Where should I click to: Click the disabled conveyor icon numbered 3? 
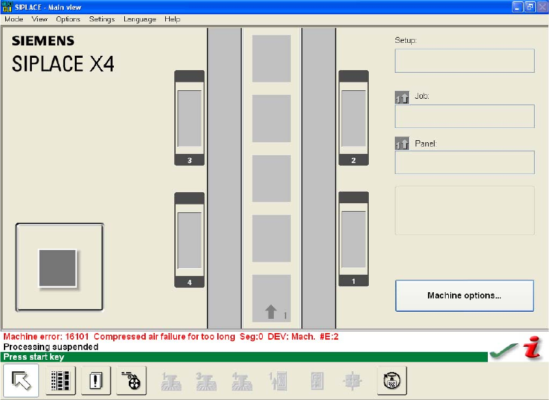pos(206,381)
